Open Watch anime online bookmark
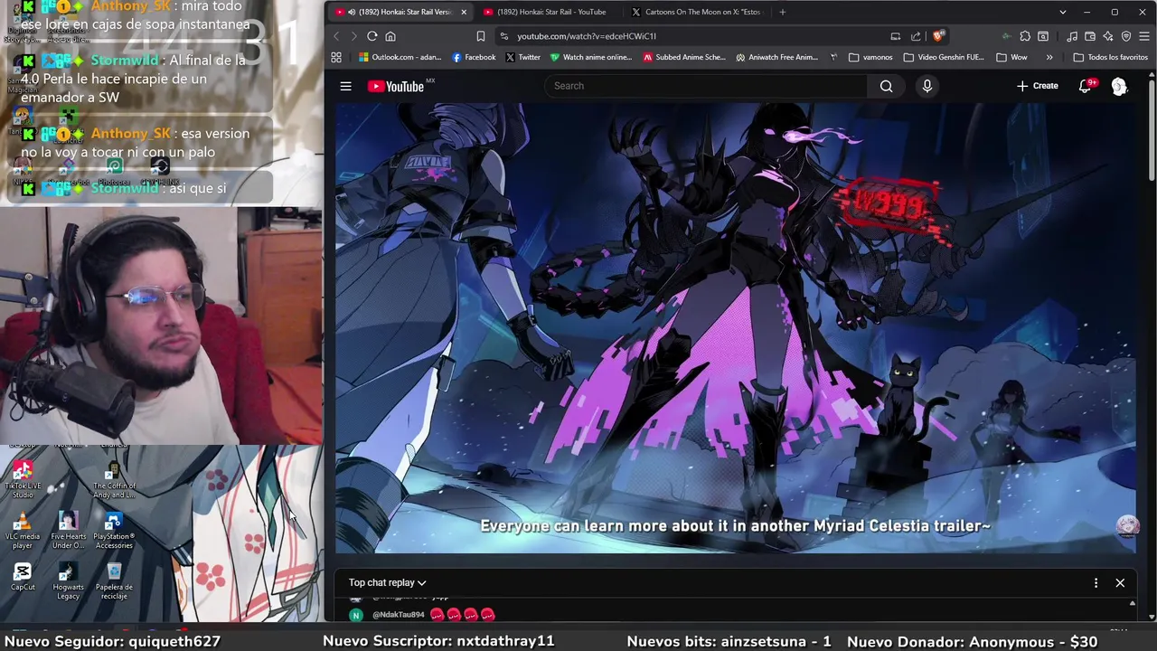Viewport: 1157px width, 651px height. [591, 57]
